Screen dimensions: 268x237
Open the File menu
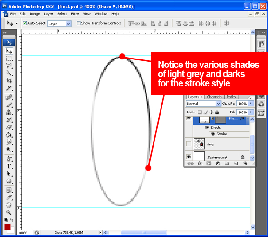(x=13, y=14)
